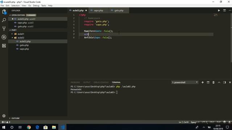This screenshot has width=232, height=130.
Task: Open the Debug view in activity bar
Action: [x=4, y=37]
